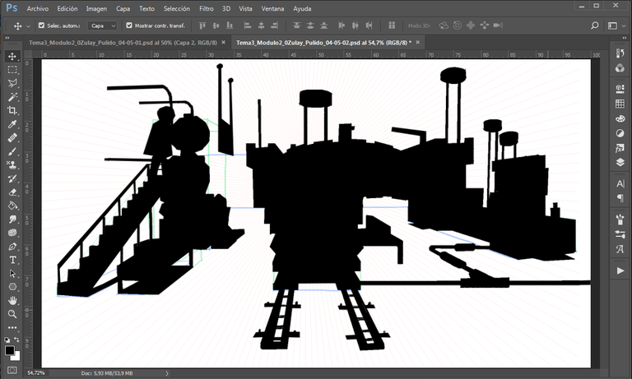Image resolution: width=632 pixels, height=379 pixels.
Task: Open the Selección menu
Action: 177,8
